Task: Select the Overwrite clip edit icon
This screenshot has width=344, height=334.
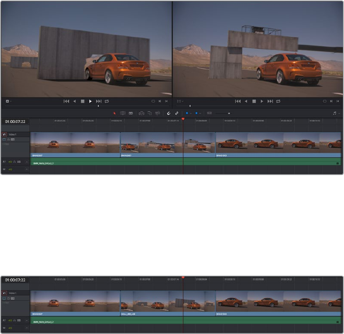Action: pos(149,113)
